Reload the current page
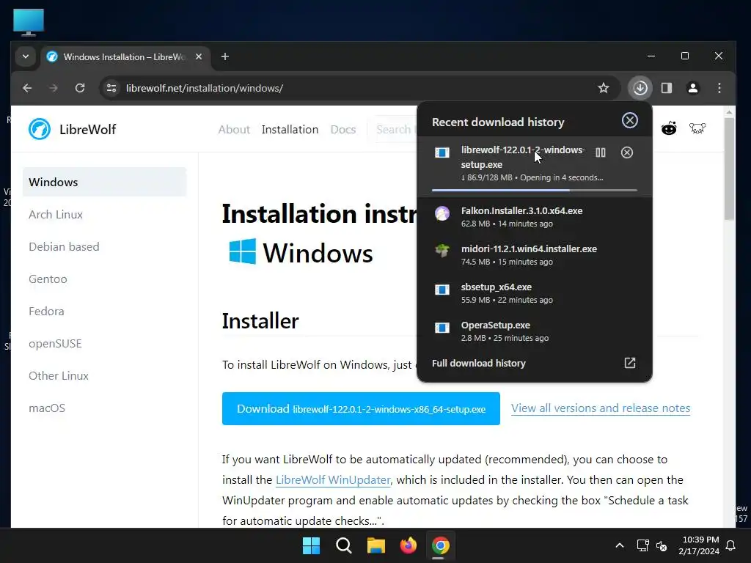The height and width of the screenshot is (563, 751). 80,88
